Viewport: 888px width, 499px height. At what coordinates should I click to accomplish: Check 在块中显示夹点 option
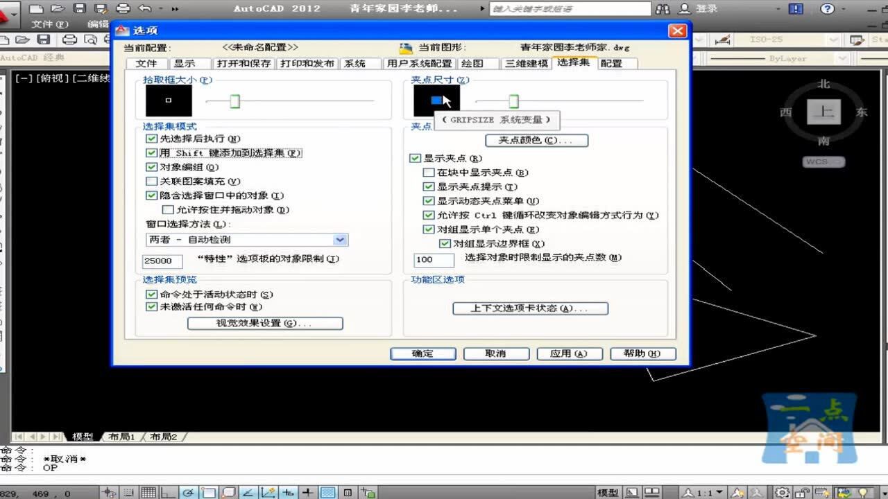(429, 172)
